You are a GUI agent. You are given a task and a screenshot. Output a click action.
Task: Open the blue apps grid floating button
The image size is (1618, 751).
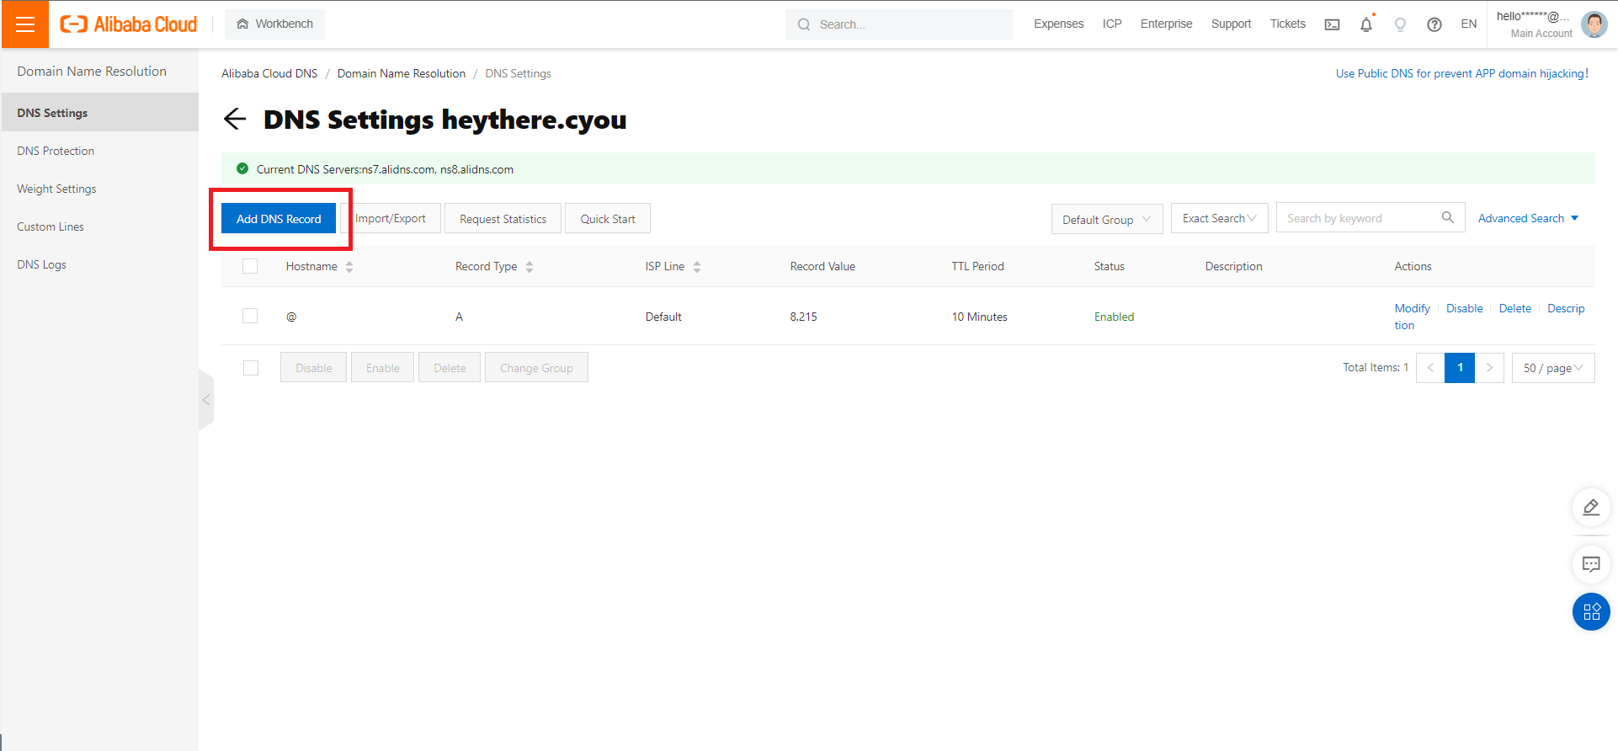point(1591,612)
